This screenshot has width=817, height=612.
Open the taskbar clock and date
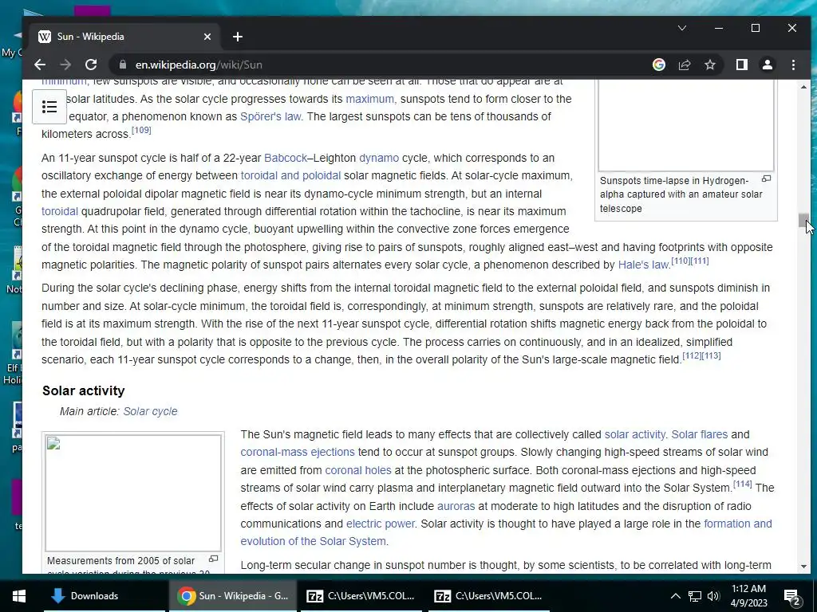point(748,596)
